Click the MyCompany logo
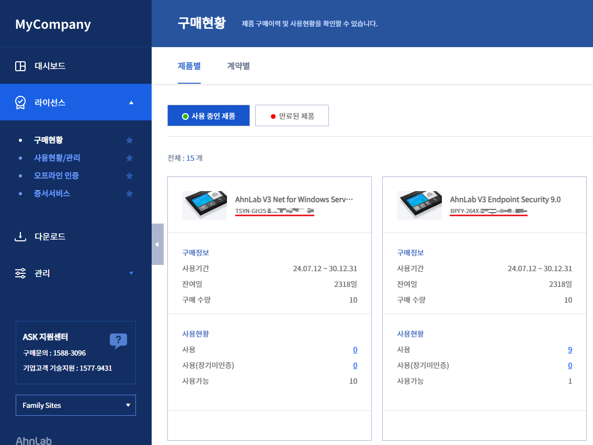The width and height of the screenshot is (593, 445). [53, 24]
